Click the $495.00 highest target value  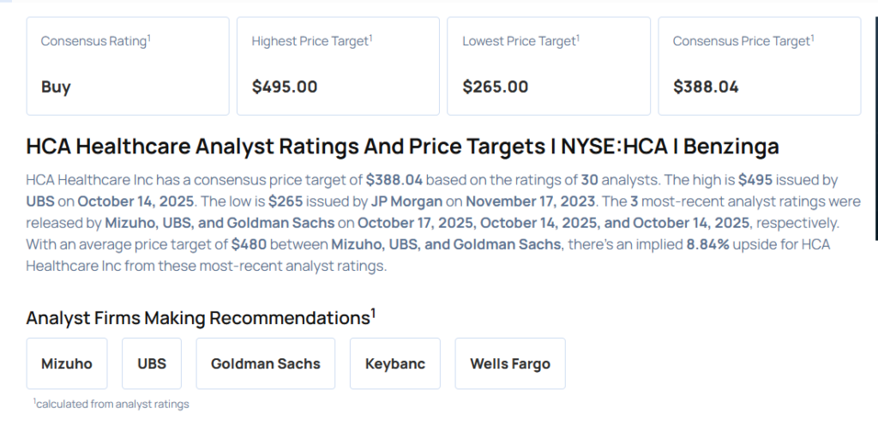pos(285,87)
